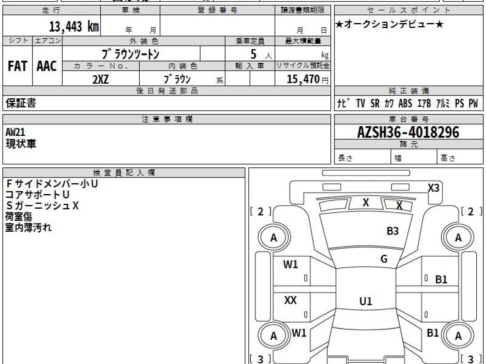The height and width of the screenshot is (364, 486).
Task: Click the 現状車 note
Action: [21, 144]
